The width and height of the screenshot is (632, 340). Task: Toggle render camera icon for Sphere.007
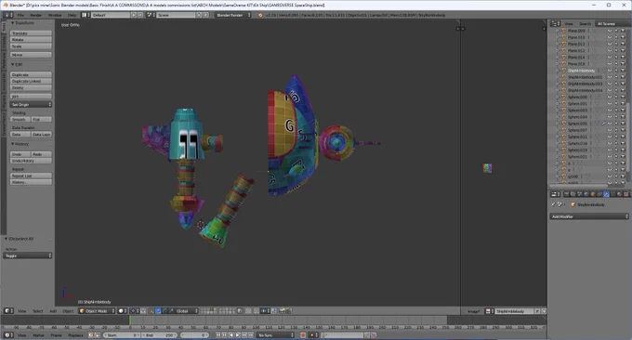click(623, 130)
